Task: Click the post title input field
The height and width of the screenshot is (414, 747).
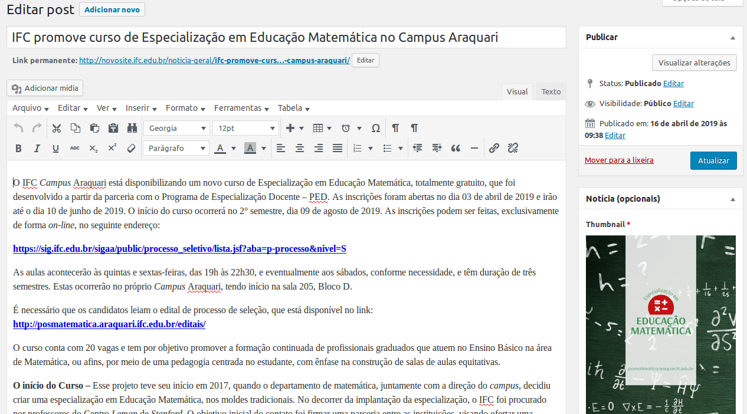Action: click(x=286, y=38)
